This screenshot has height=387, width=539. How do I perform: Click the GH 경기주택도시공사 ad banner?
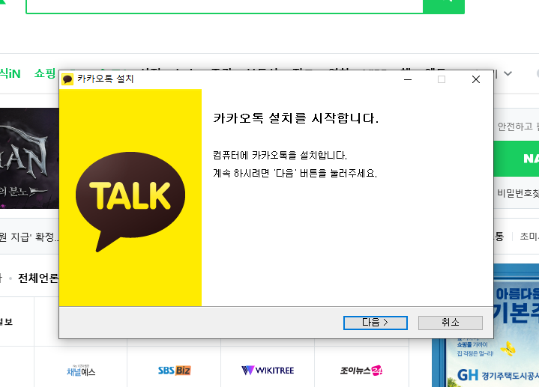[485, 326]
